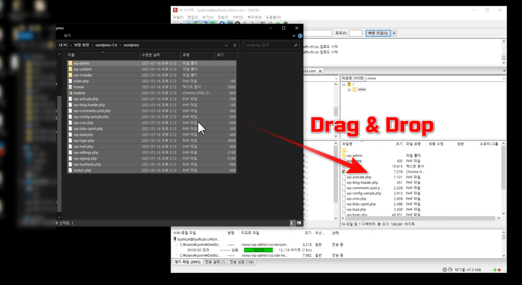This screenshot has width=522, height=285.
Task: Select wp-blog-header.php icon in FileZilla remote list
Action: pyautogui.click(x=344, y=183)
